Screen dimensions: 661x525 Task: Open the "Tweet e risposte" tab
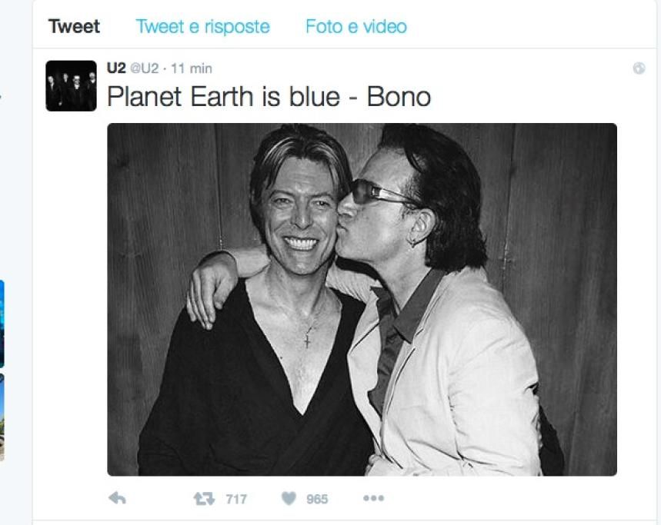coord(202,27)
